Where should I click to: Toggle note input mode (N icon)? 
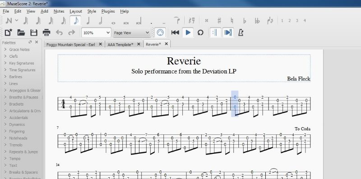9,20
